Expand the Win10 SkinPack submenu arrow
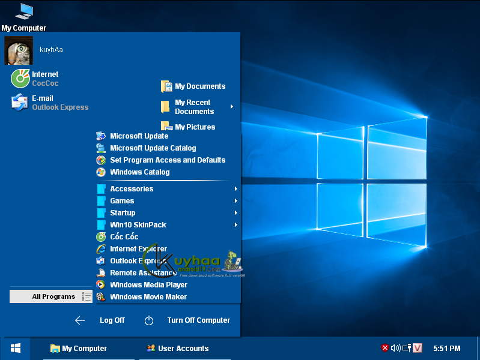The image size is (480, 360). (235, 224)
